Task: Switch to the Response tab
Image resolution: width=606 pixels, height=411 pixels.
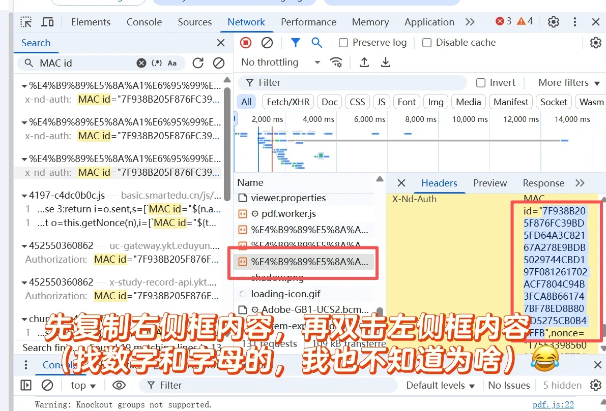Action: (543, 183)
